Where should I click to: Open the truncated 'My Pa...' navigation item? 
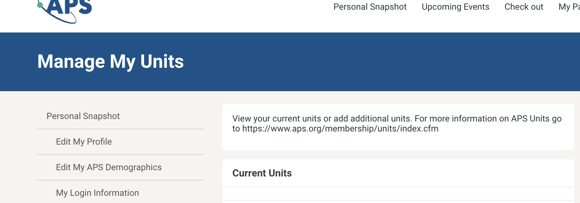569,7
